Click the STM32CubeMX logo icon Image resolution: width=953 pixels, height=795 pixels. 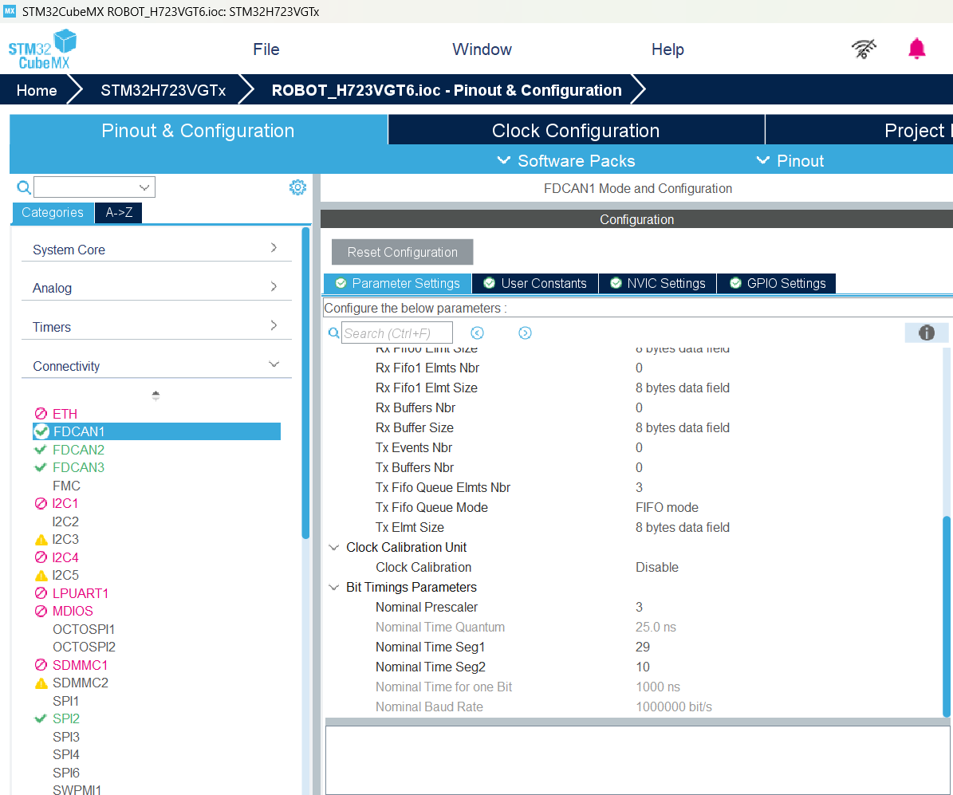[x=42, y=49]
